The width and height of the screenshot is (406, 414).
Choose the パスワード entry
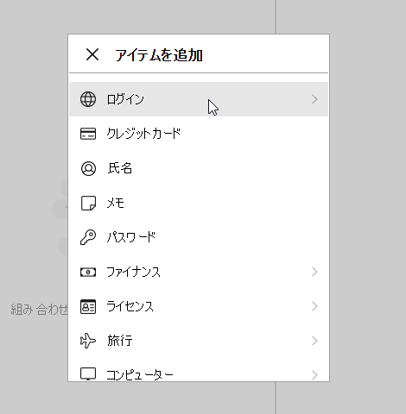[199, 237]
